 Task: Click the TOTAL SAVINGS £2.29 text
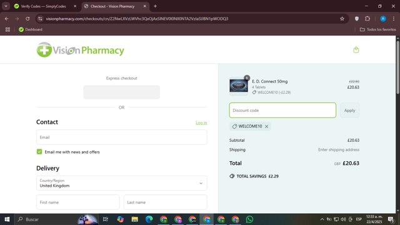coord(257,176)
